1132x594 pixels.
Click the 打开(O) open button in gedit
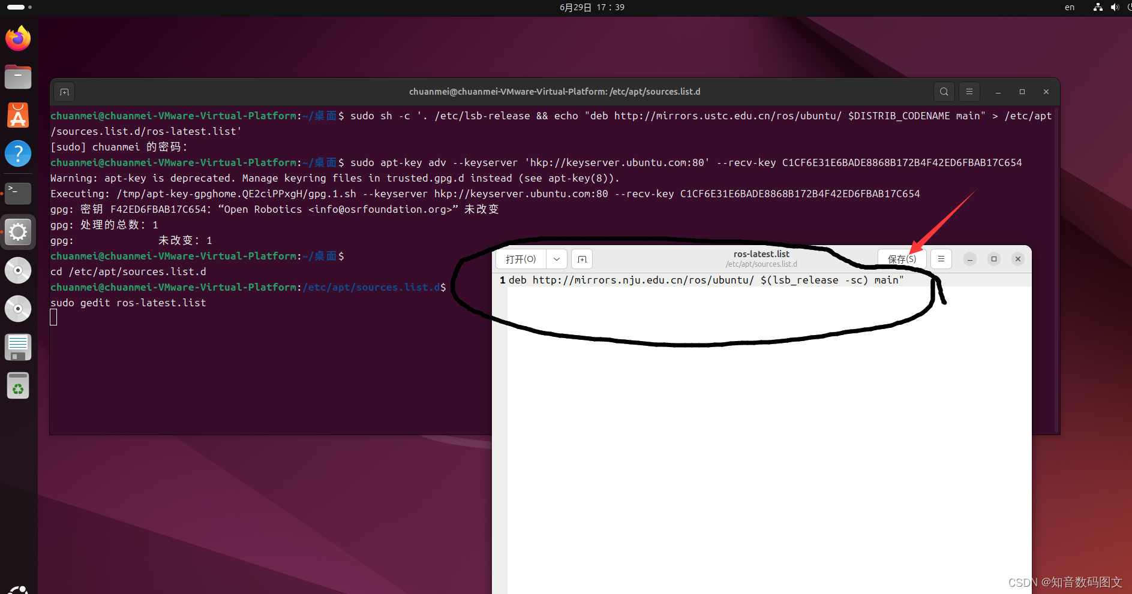pyautogui.click(x=520, y=259)
